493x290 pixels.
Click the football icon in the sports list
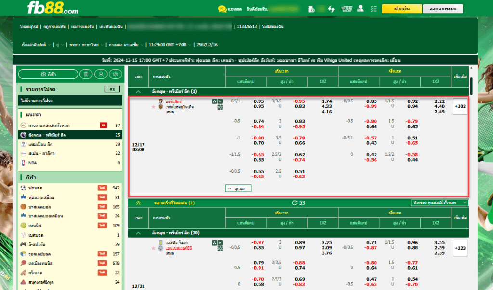23,188
